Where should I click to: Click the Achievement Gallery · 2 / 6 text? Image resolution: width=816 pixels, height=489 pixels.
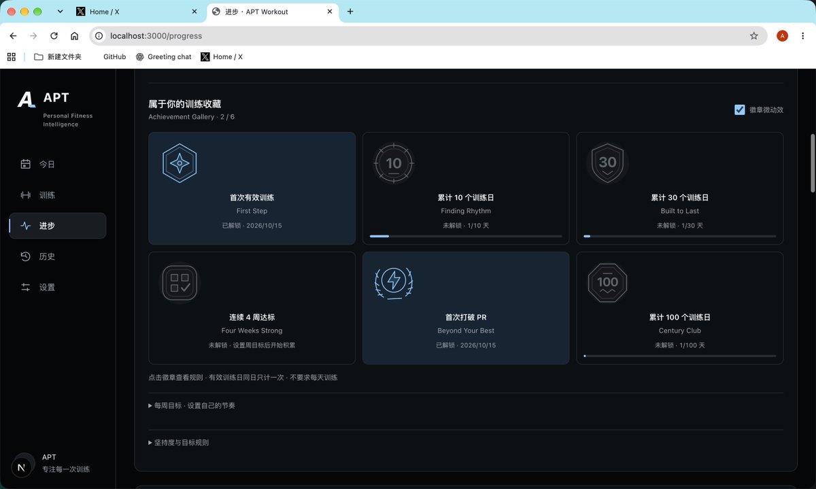coord(192,117)
